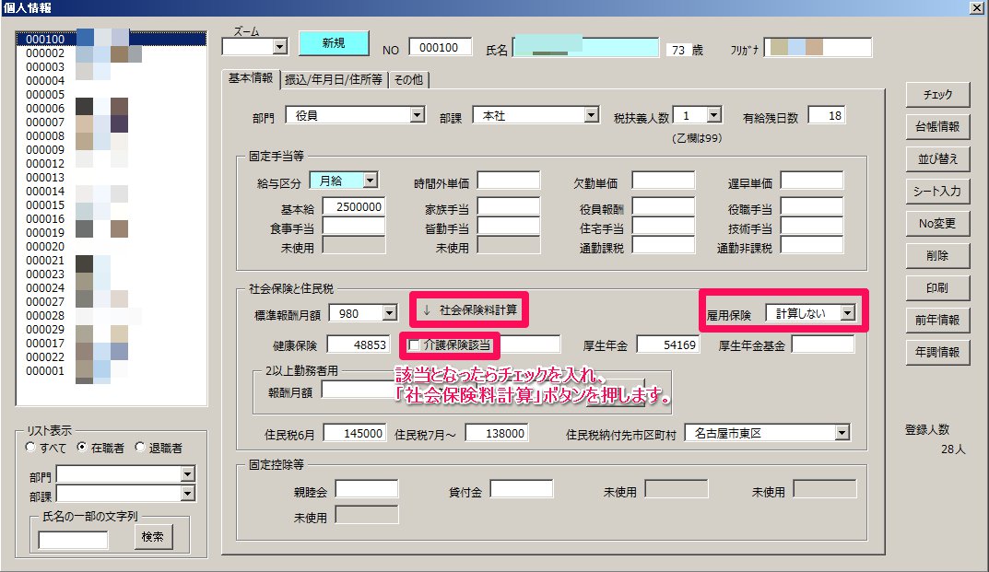
Task: Close the 個人情報 window
Action: coord(976,7)
